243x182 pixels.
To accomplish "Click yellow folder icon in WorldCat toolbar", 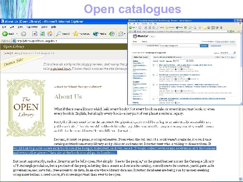I will pos(205,28).
